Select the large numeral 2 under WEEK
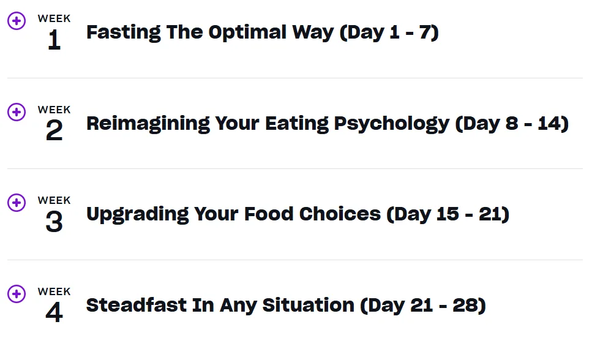This screenshot has height=338, width=592. click(x=54, y=130)
